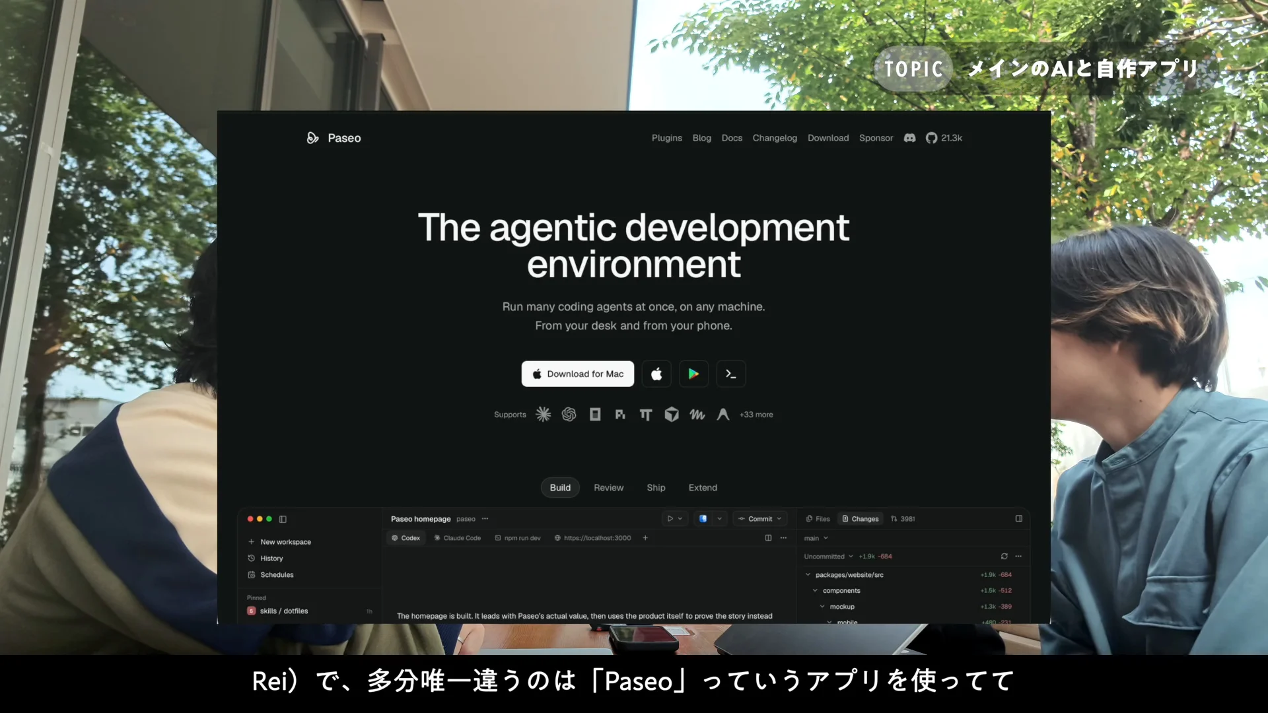Viewport: 1268px width, 713px height.
Task: Click the double-T icon under Supports
Action: pyautogui.click(x=646, y=415)
